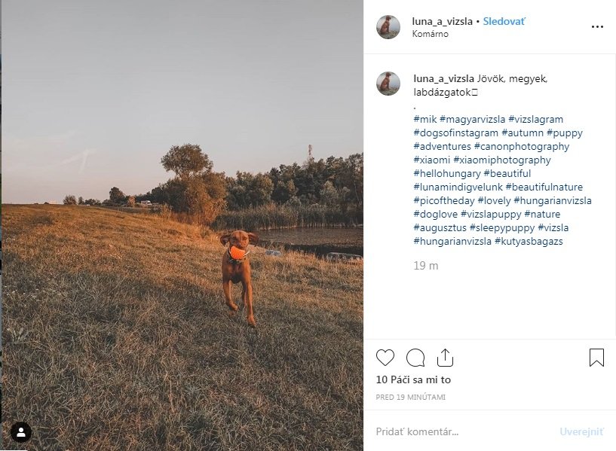The image size is (616, 451).
Task: View the 10 likes list
Action: (413, 380)
